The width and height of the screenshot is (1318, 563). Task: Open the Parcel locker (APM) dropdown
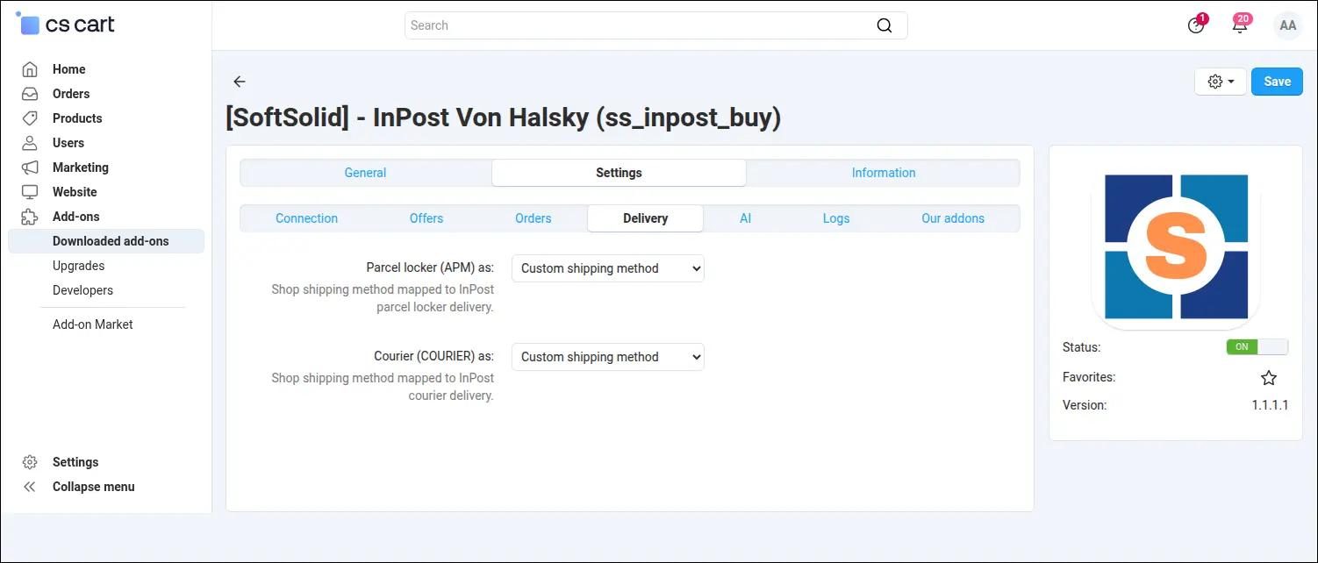click(x=608, y=268)
